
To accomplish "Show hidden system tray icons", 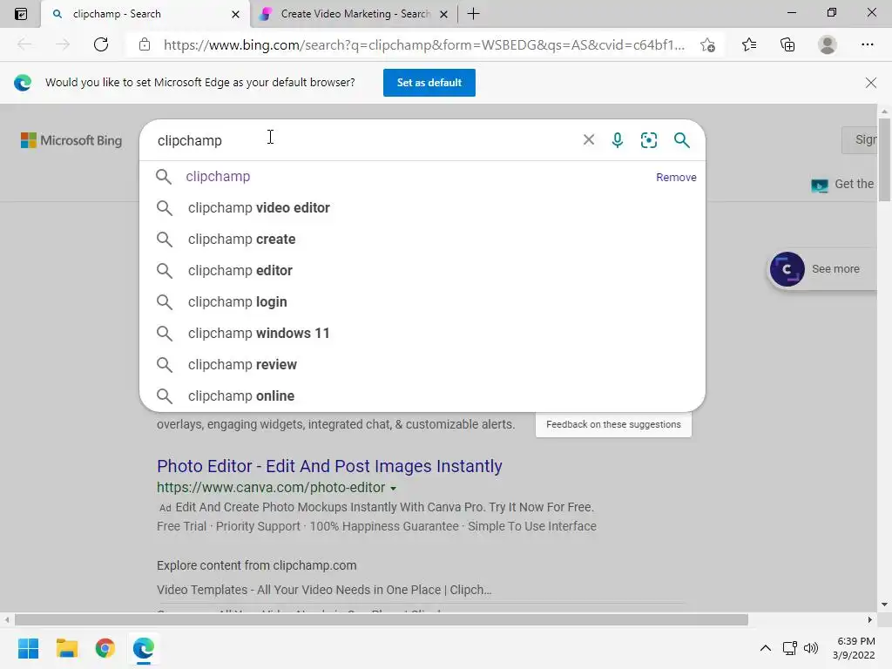I will click(x=766, y=648).
